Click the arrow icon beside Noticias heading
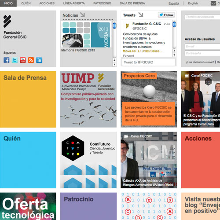Viewport: 220px width, 220px height. pyautogui.click(x=83, y=15)
